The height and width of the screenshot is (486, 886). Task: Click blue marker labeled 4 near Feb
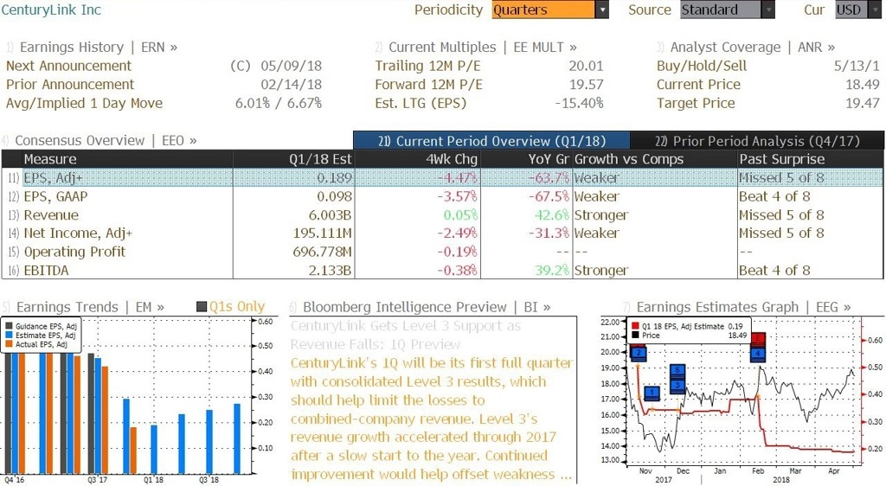point(758,354)
